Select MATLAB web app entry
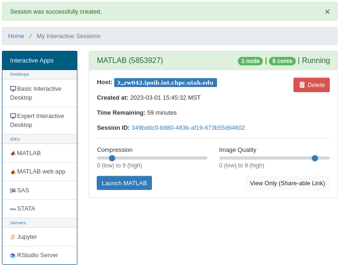This screenshot has width=343, height=268. point(40,172)
